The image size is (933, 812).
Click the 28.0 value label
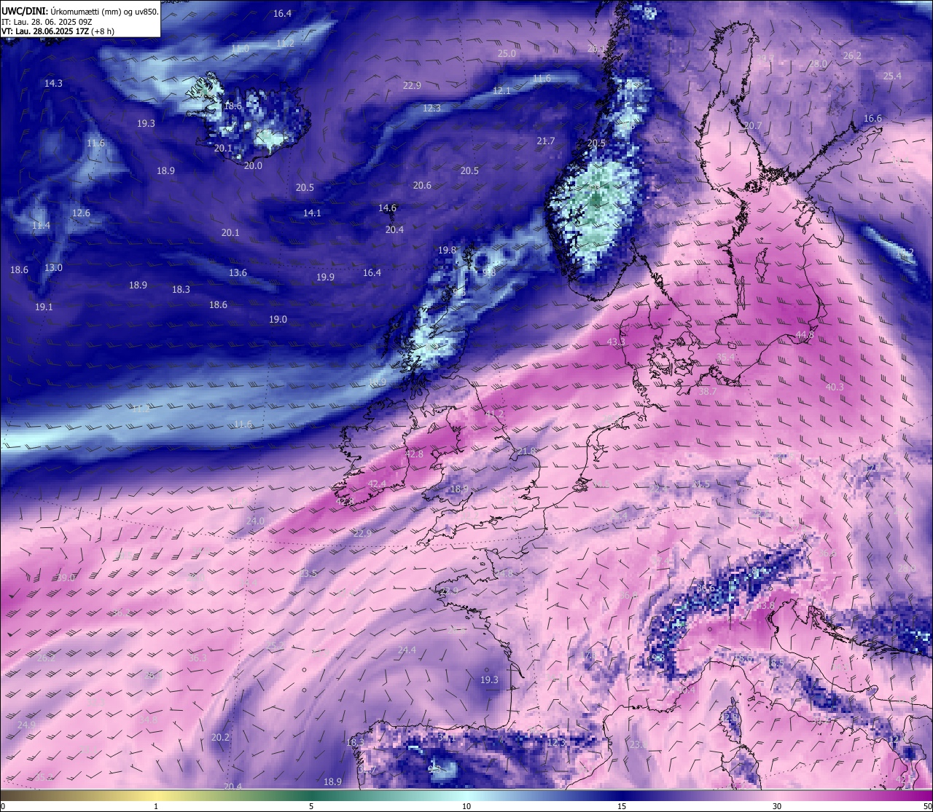(818, 64)
